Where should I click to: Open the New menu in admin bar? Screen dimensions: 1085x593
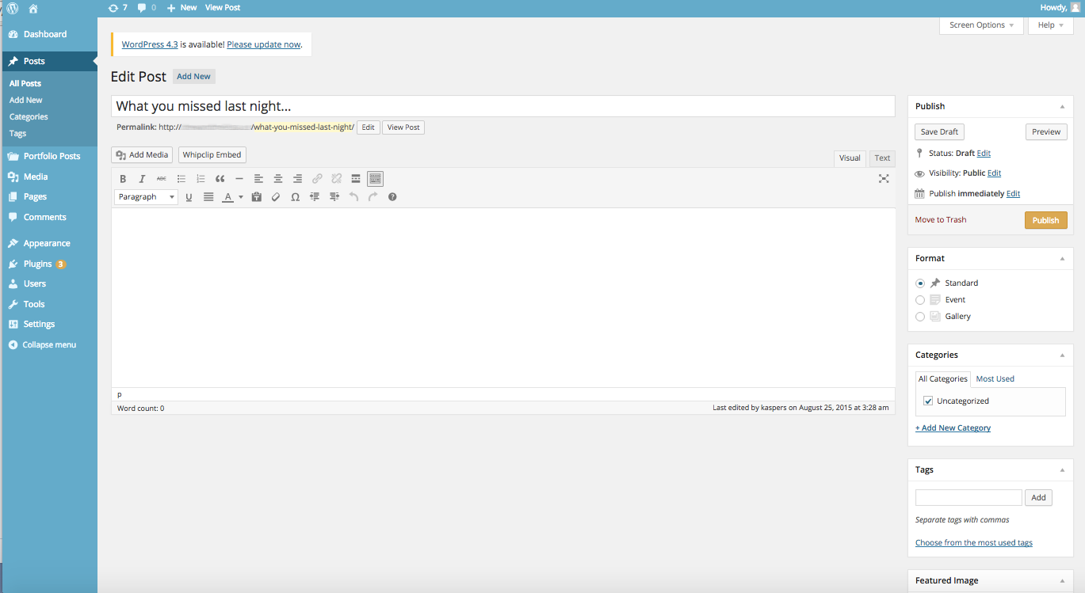point(181,7)
